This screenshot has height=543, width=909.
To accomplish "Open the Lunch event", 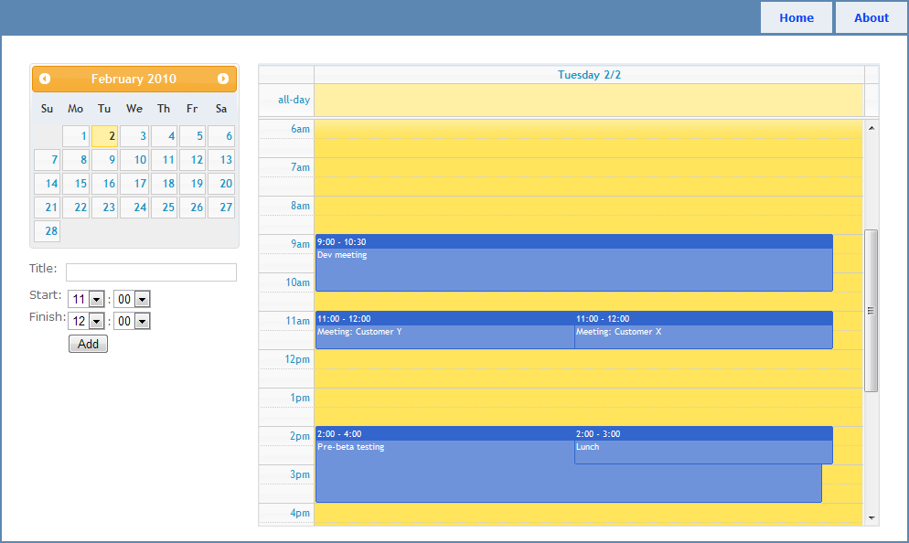I will click(704, 445).
